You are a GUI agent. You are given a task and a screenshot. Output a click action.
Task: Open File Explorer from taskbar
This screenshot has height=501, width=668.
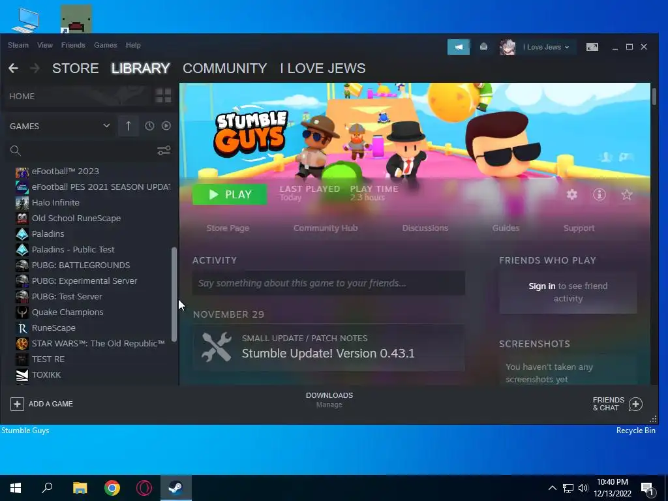pos(80,488)
